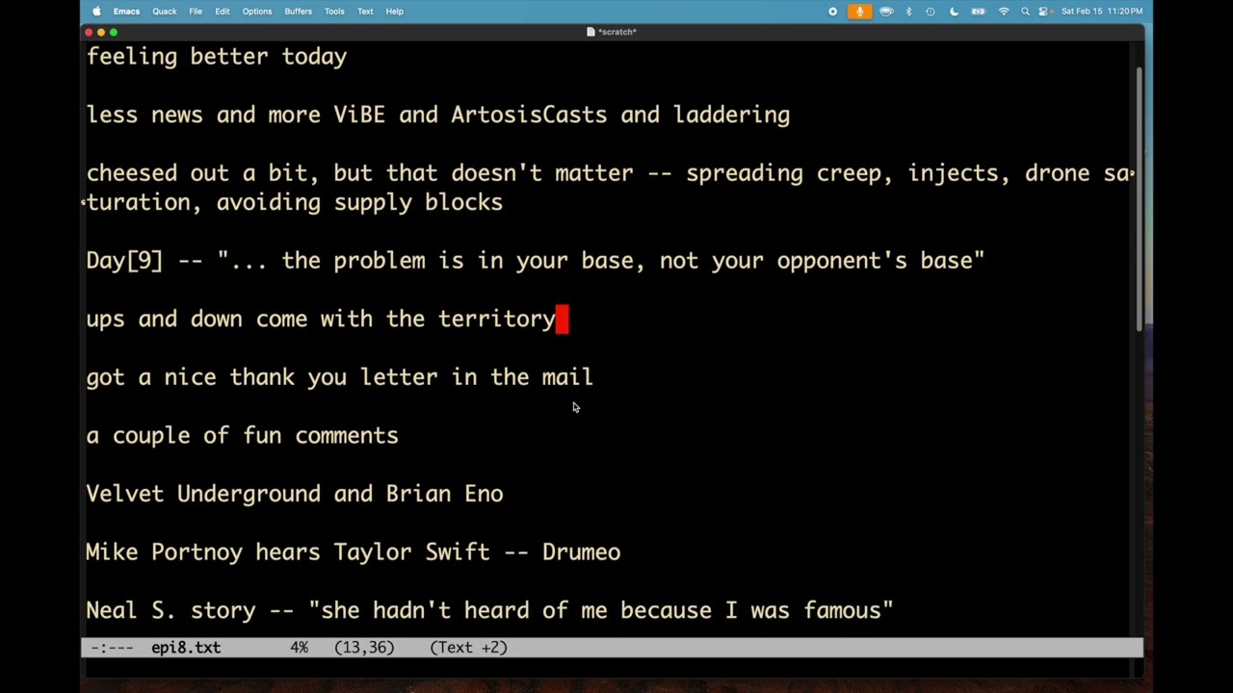Click 'Taylor Swift' in the text
This screenshot has height=693, width=1233.
[411, 552]
